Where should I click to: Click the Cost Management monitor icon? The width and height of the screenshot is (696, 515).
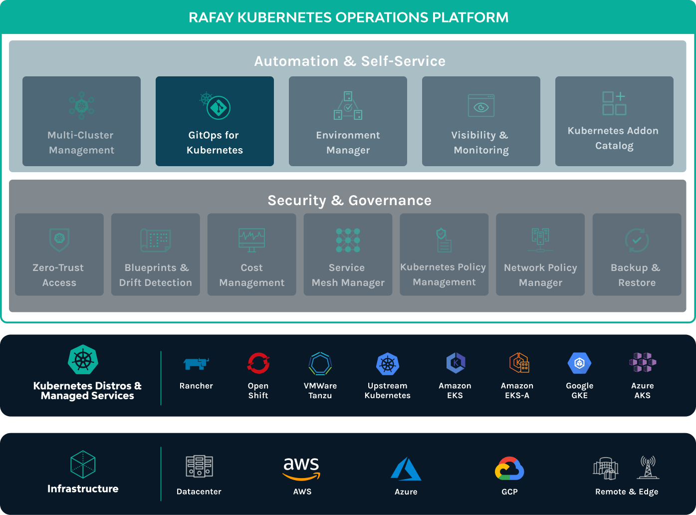pyautogui.click(x=251, y=240)
